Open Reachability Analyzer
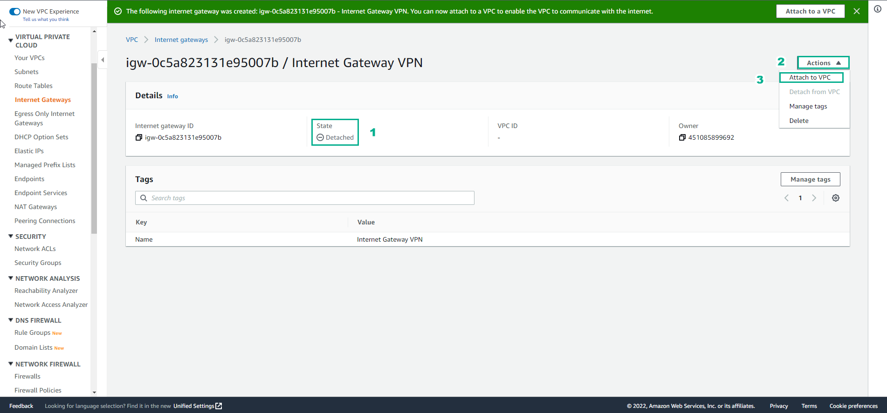Screen dimensions: 887x413 (46, 291)
